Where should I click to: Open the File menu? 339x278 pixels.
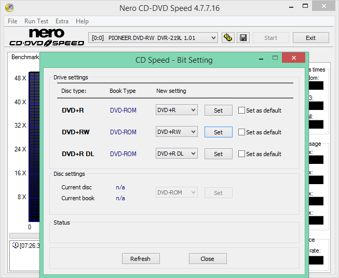click(x=12, y=21)
